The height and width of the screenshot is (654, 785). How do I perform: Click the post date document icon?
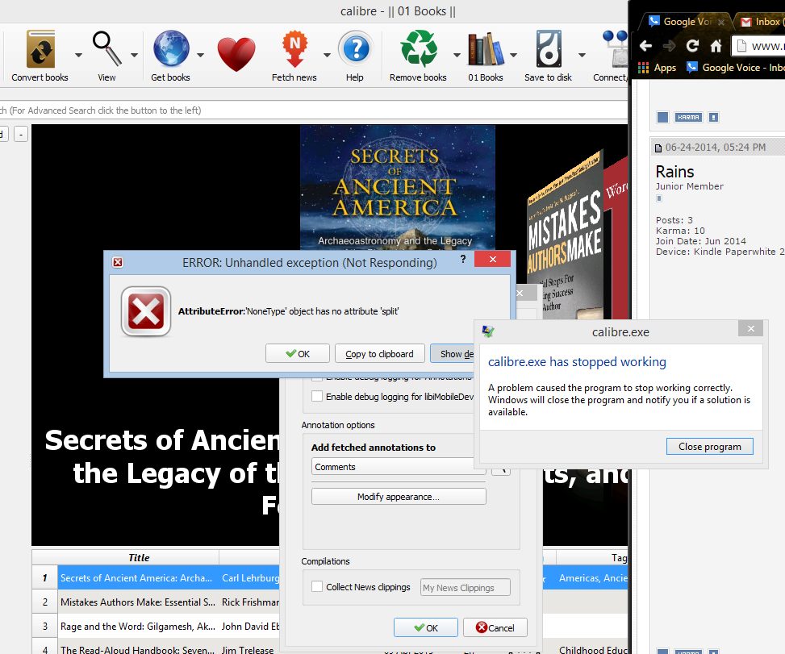[x=658, y=148]
